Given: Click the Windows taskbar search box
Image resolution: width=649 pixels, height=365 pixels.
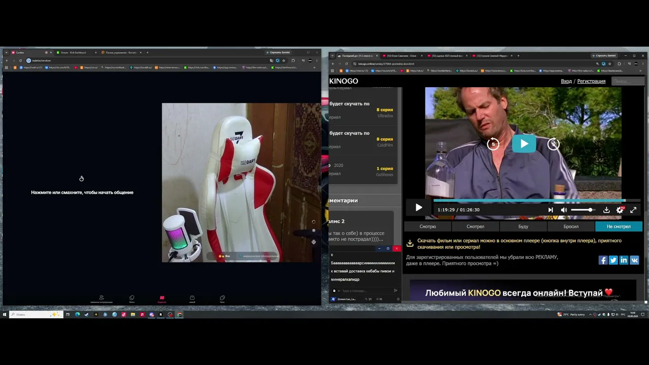Looking at the screenshot, I should click(x=37, y=314).
